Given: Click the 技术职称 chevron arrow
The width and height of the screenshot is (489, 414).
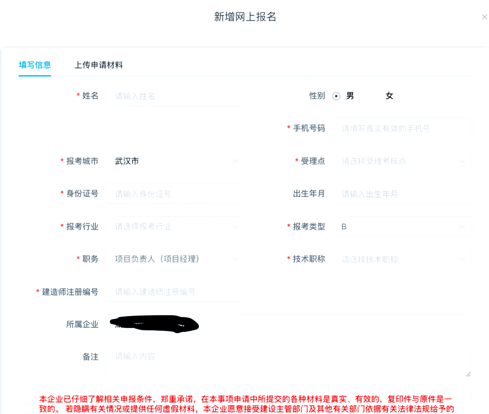Looking at the screenshot, I should click(x=462, y=259).
